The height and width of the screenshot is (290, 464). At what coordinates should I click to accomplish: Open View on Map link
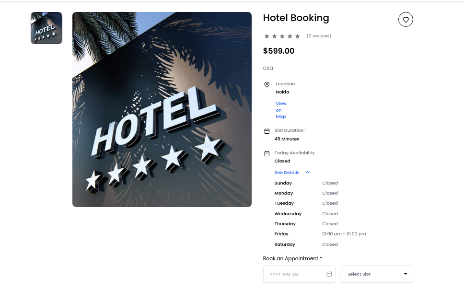(x=281, y=110)
